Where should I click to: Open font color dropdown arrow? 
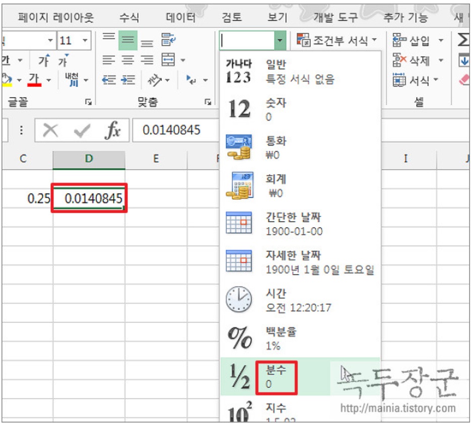[49, 80]
